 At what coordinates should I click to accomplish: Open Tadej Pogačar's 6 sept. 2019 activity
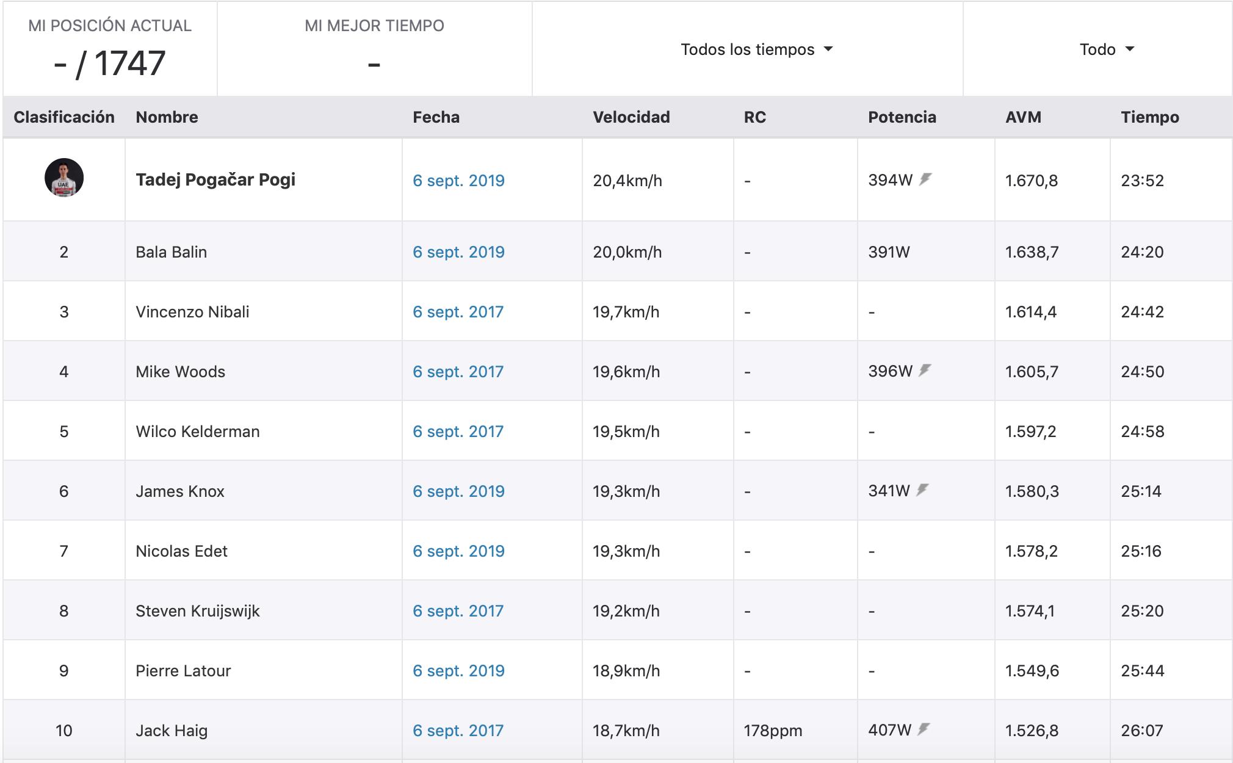pyautogui.click(x=458, y=181)
